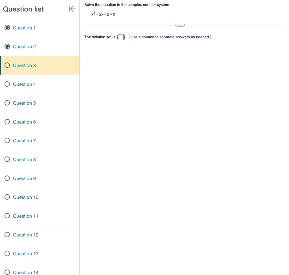289x275 pixels.
Task: Click the status circle beside Question 5
Action: tap(7, 103)
